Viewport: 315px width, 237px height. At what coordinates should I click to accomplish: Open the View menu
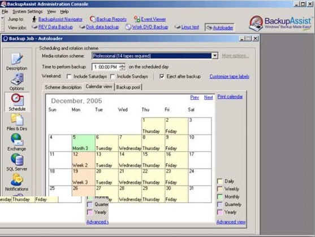coord(51,12)
